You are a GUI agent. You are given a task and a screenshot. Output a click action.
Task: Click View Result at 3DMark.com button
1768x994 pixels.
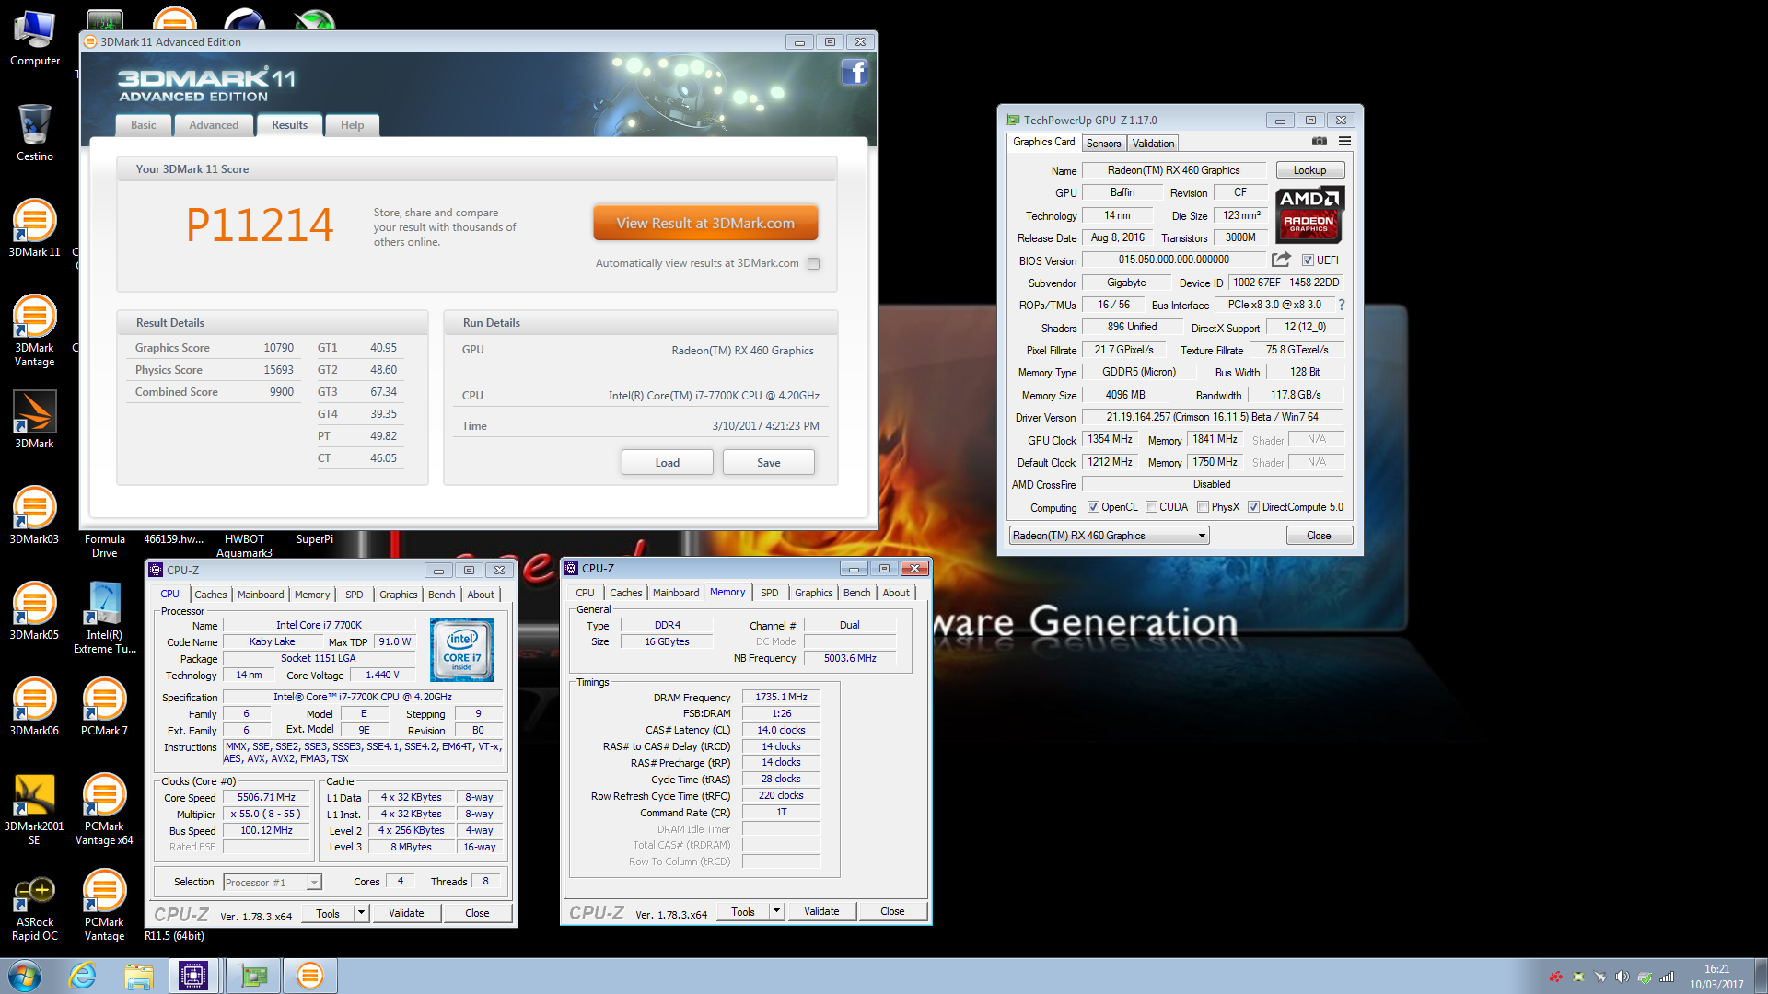pos(705,223)
